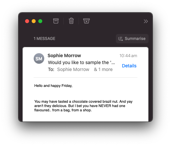Enter full screen with the green button
The image size is (171, 146).
(x=40, y=21)
